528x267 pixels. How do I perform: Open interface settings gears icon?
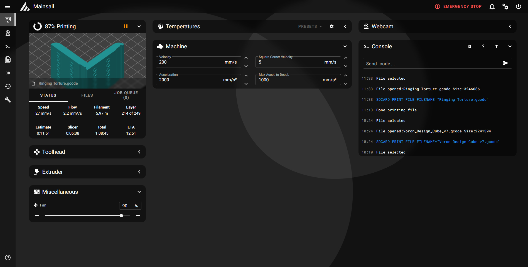505,6
